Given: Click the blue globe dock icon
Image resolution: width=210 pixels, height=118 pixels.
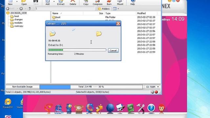Looking at the screenshot, I should point(110,108).
